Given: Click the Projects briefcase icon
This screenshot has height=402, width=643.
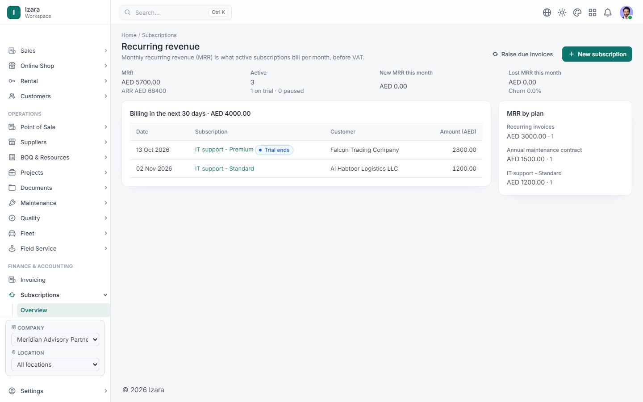Looking at the screenshot, I should pos(12,172).
